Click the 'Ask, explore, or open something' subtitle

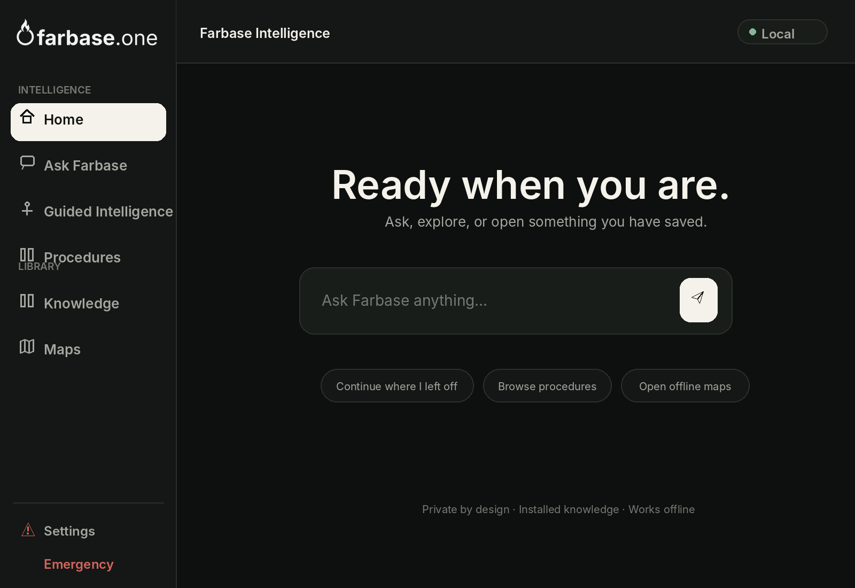[x=546, y=222]
